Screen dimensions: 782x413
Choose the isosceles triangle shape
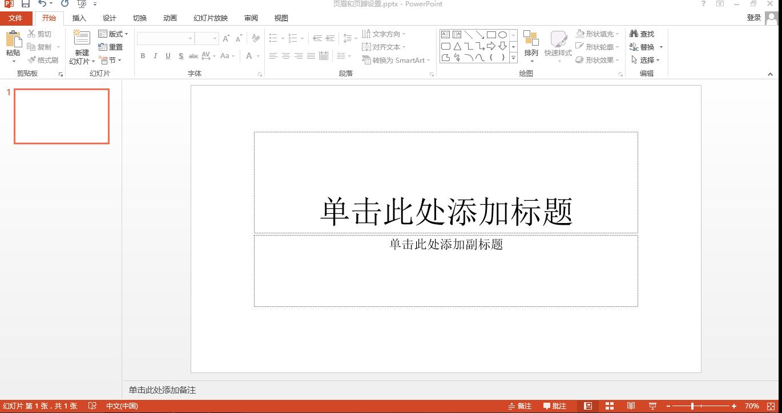coord(457,46)
